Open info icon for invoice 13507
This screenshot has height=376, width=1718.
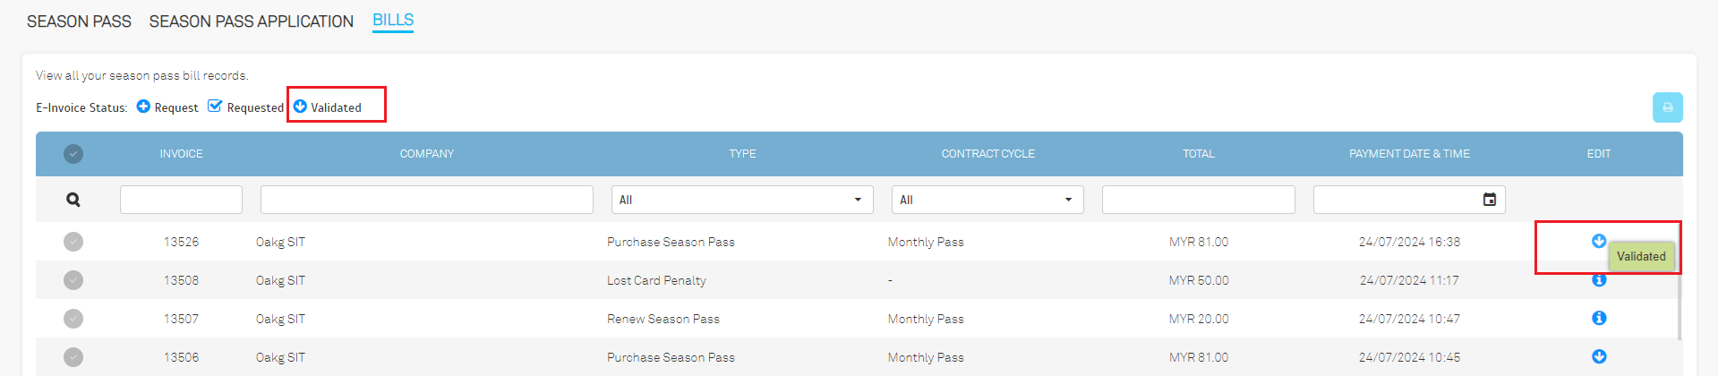pyautogui.click(x=1599, y=318)
